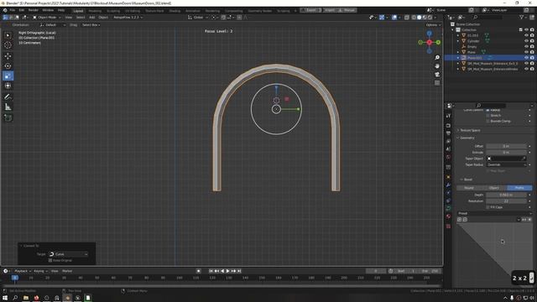Image resolution: width=537 pixels, height=302 pixels.
Task: Hide the Cylinder object in the outliner
Action: (526, 41)
